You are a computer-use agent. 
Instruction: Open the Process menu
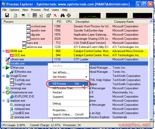click(36, 10)
